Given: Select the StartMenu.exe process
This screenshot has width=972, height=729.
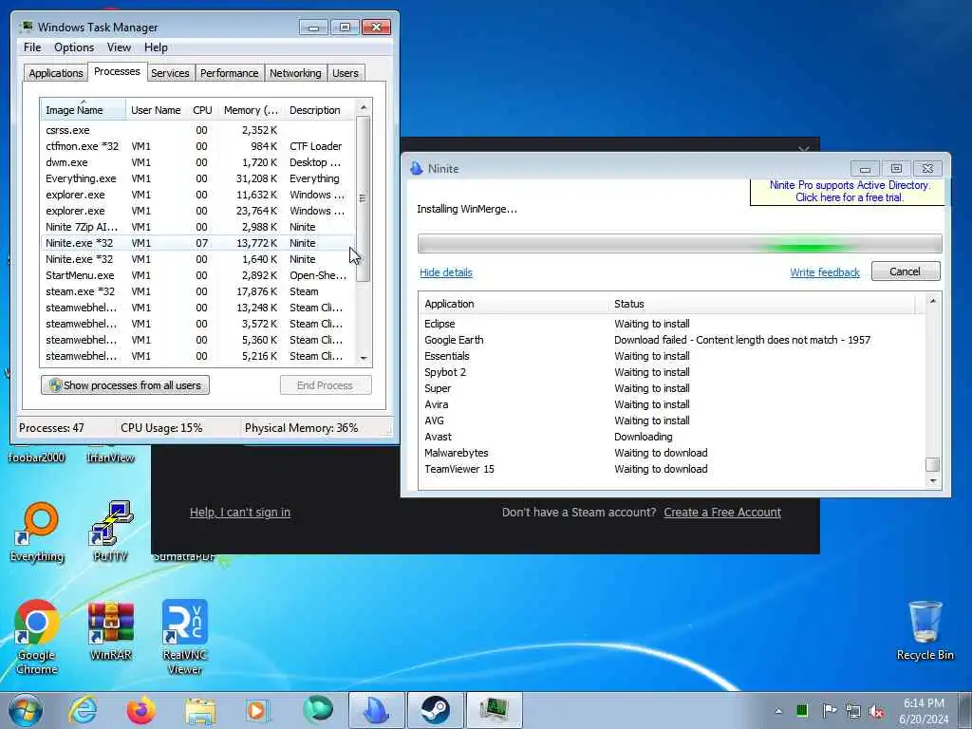Looking at the screenshot, I should tap(197, 275).
